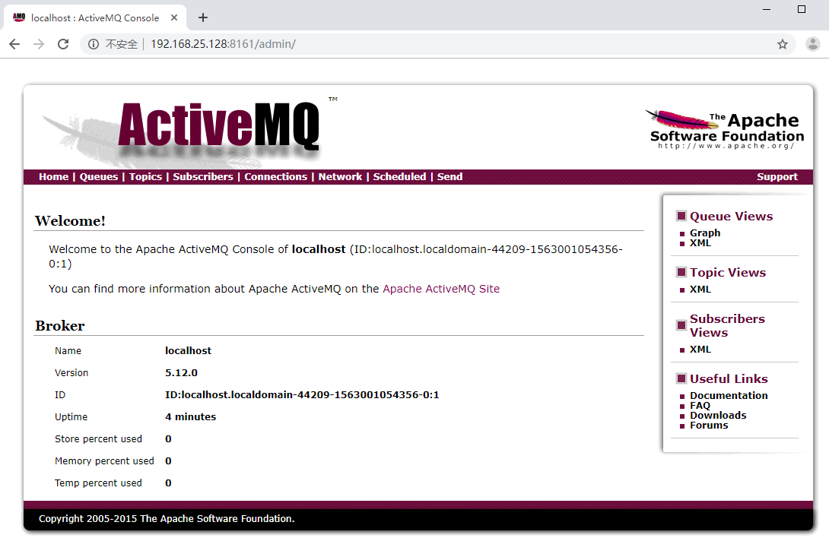
Task: Click the Queue Views heading
Action: 731,216
